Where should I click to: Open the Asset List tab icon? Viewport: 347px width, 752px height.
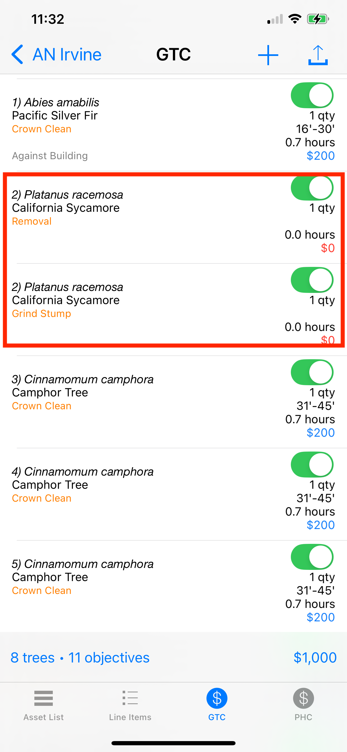click(x=44, y=698)
